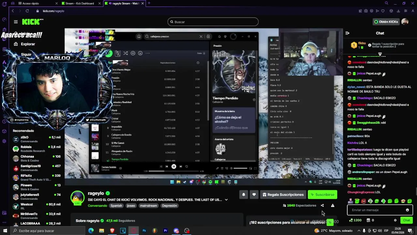Image resolution: width=417 pixels, height=235 pixels.
Task: Collapse the chat panel with the arrow icon
Action: [x=347, y=33]
